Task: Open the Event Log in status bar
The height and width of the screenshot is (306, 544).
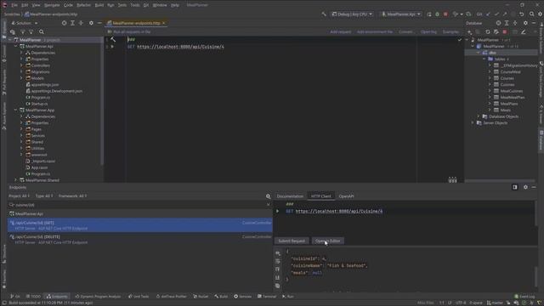Action: click(x=524, y=297)
